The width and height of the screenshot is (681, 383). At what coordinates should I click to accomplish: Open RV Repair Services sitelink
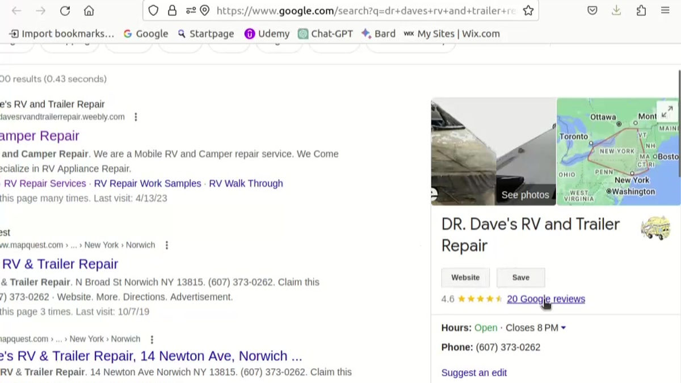45,183
